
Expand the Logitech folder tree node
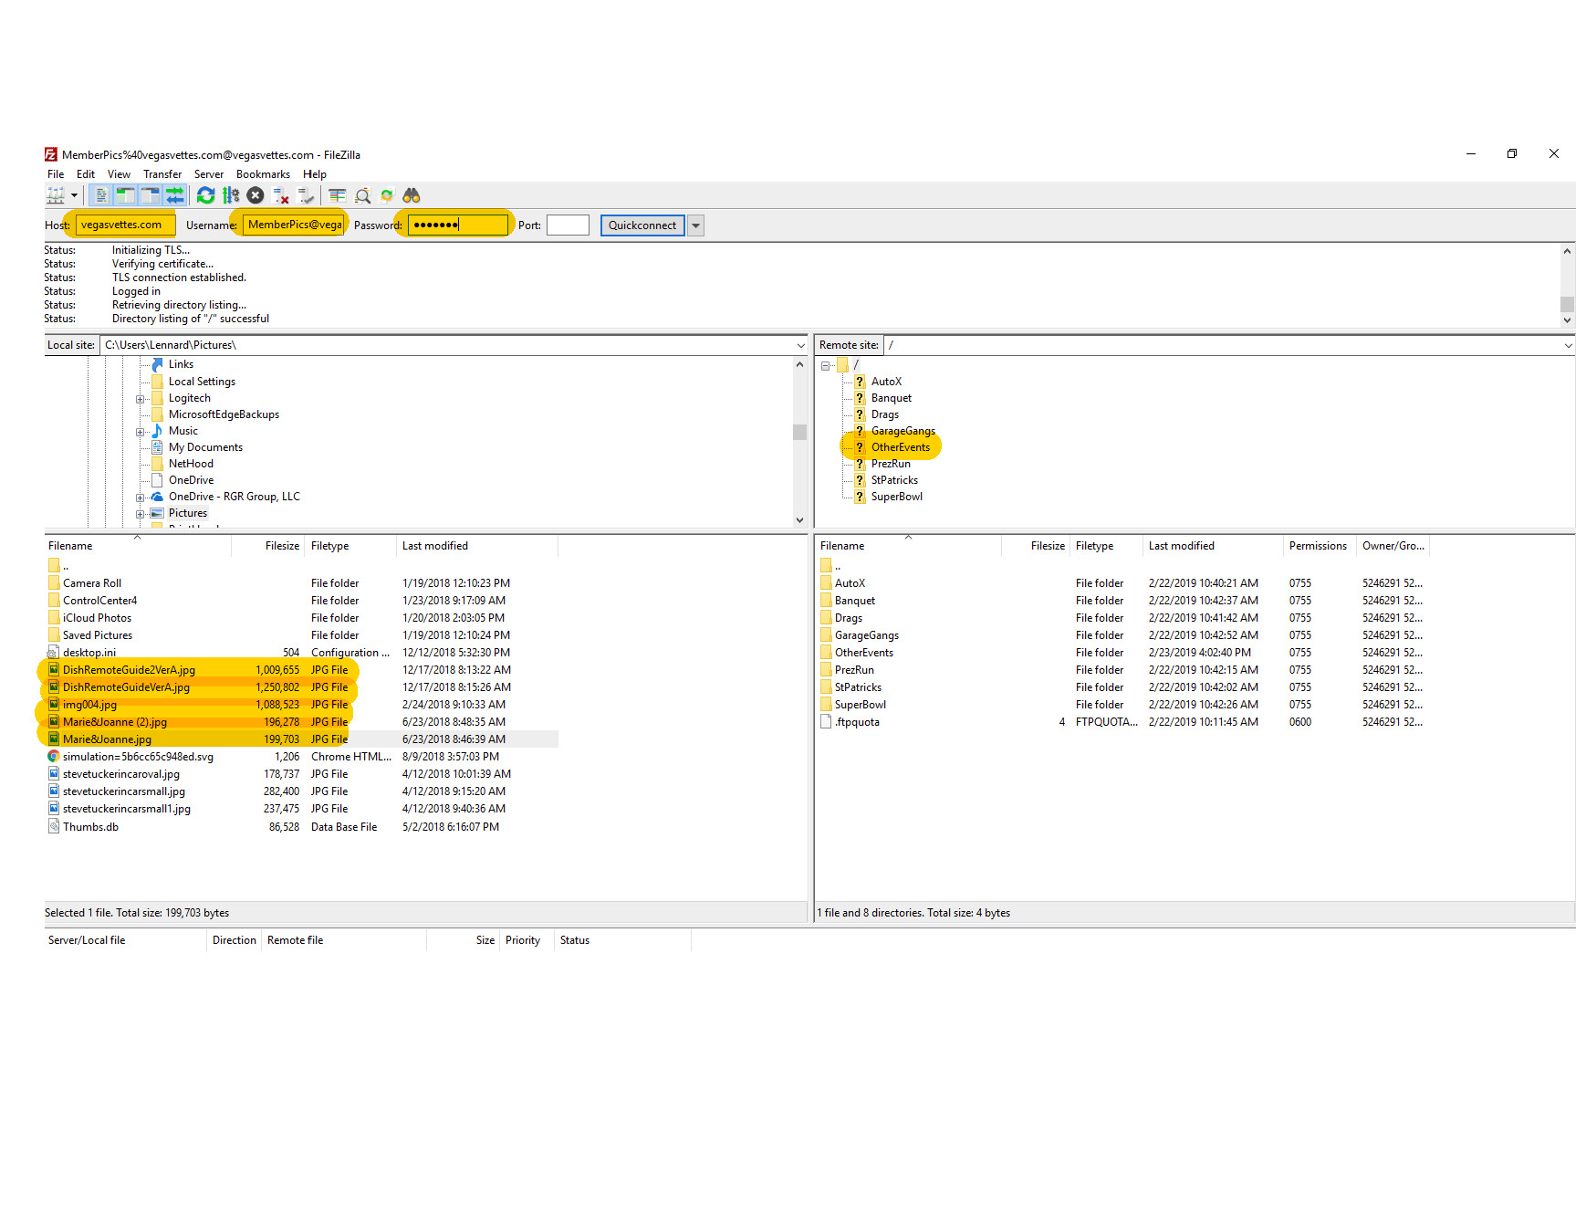(140, 399)
